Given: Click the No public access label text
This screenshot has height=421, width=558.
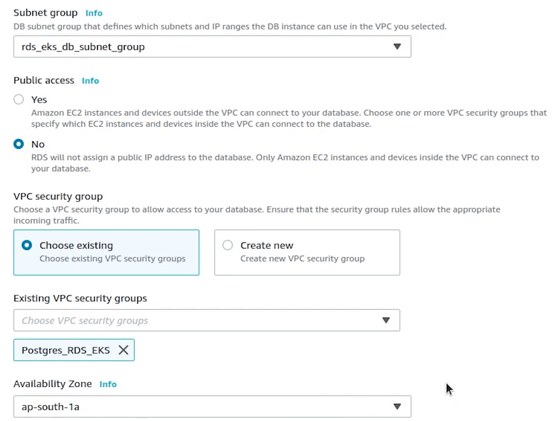Looking at the screenshot, I should click(x=38, y=144).
